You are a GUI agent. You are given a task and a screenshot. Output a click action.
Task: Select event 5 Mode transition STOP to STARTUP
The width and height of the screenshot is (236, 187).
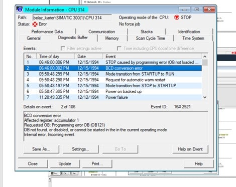pyautogui.click(x=113, y=86)
